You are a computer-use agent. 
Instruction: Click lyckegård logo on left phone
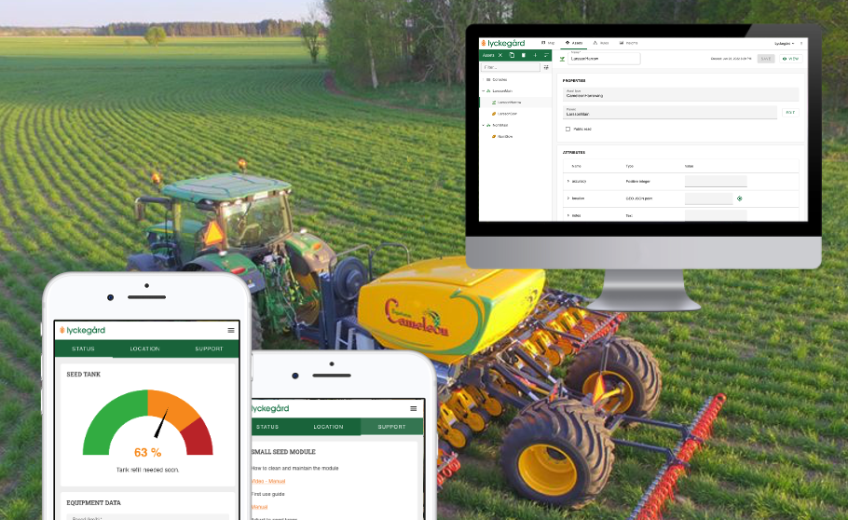tap(82, 330)
